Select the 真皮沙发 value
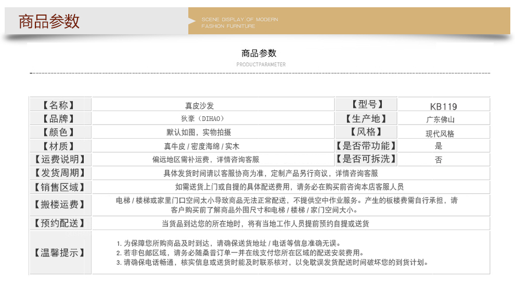This screenshot has height=284, width=515. click(199, 106)
